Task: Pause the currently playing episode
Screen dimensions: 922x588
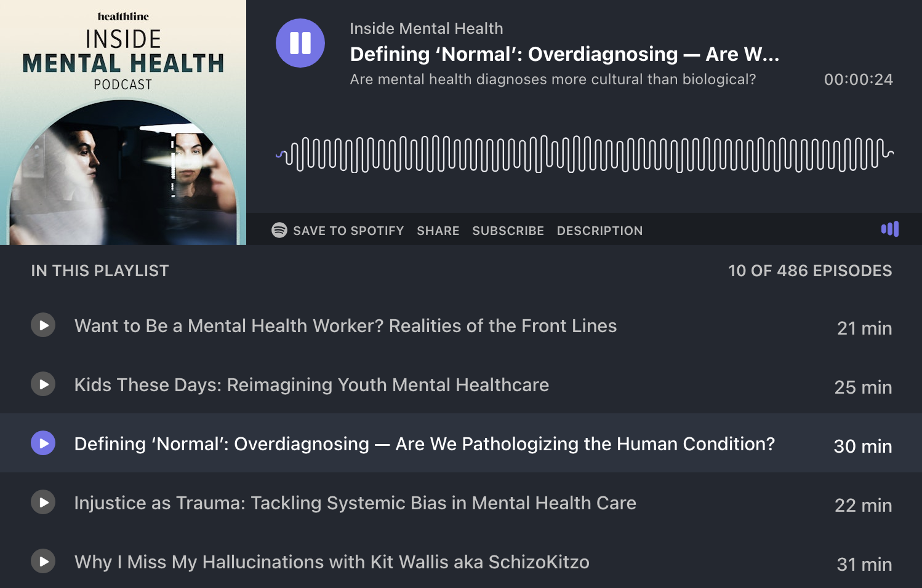Action: click(300, 43)
